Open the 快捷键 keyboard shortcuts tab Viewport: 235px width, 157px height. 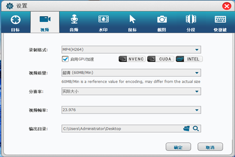click(x=220, y=23)
